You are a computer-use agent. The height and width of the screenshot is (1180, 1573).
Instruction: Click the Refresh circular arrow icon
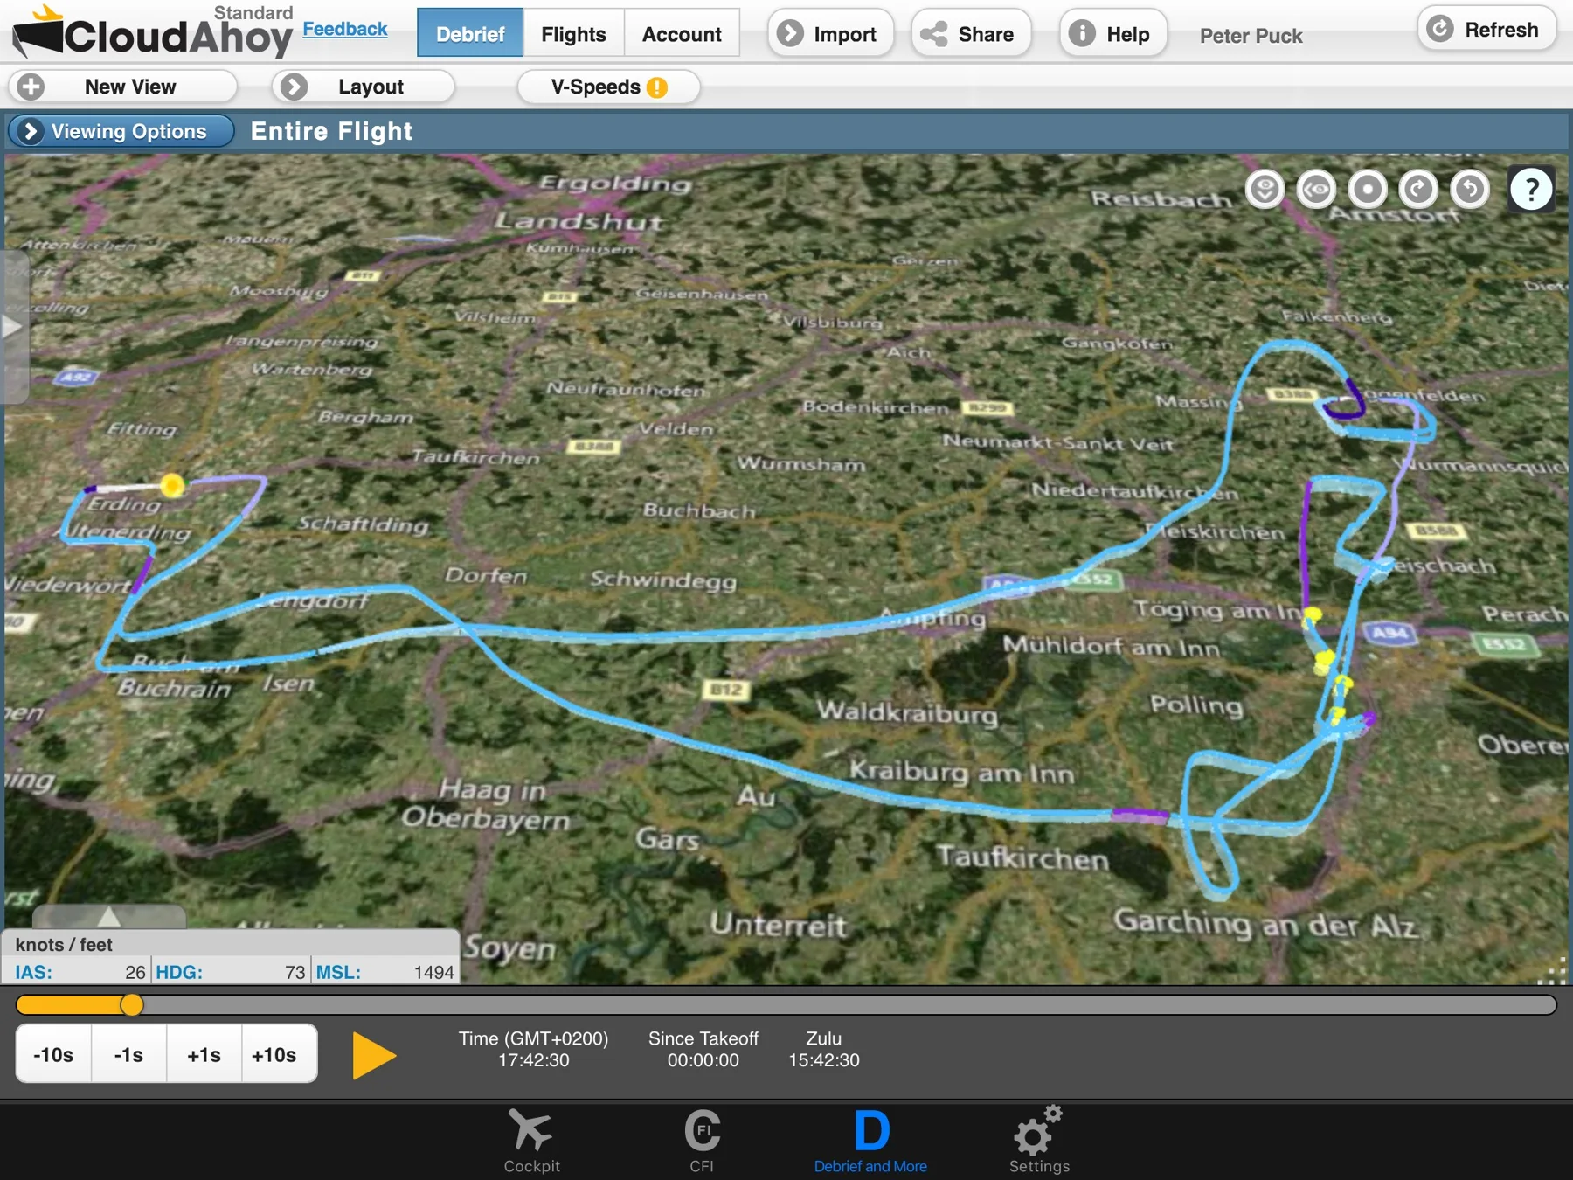point(1440,29)
